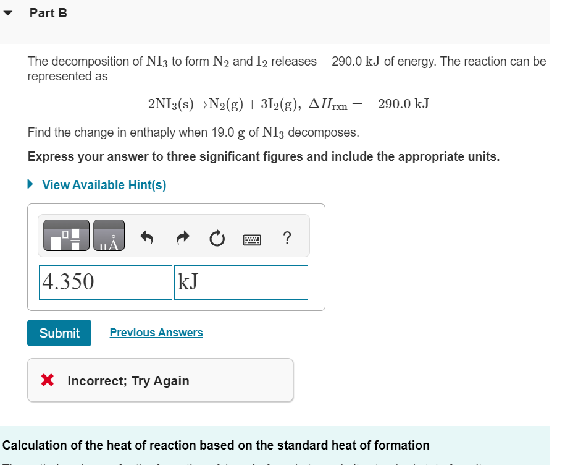Select the Undo icon in the answer toolbar
The image size is (565, 465).
click(x=146, y=237)
